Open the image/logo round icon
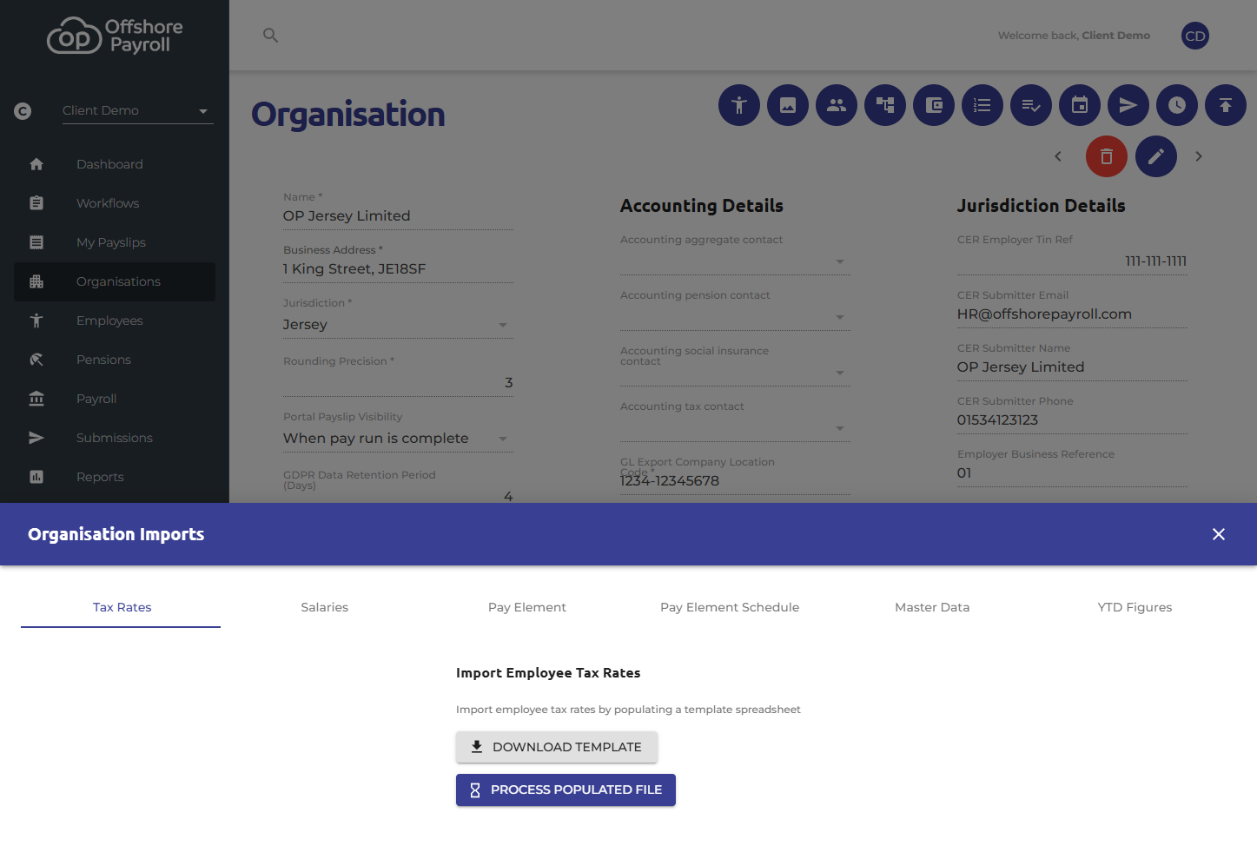This screenshot has width=1257, height=859. tap(788, 105)
